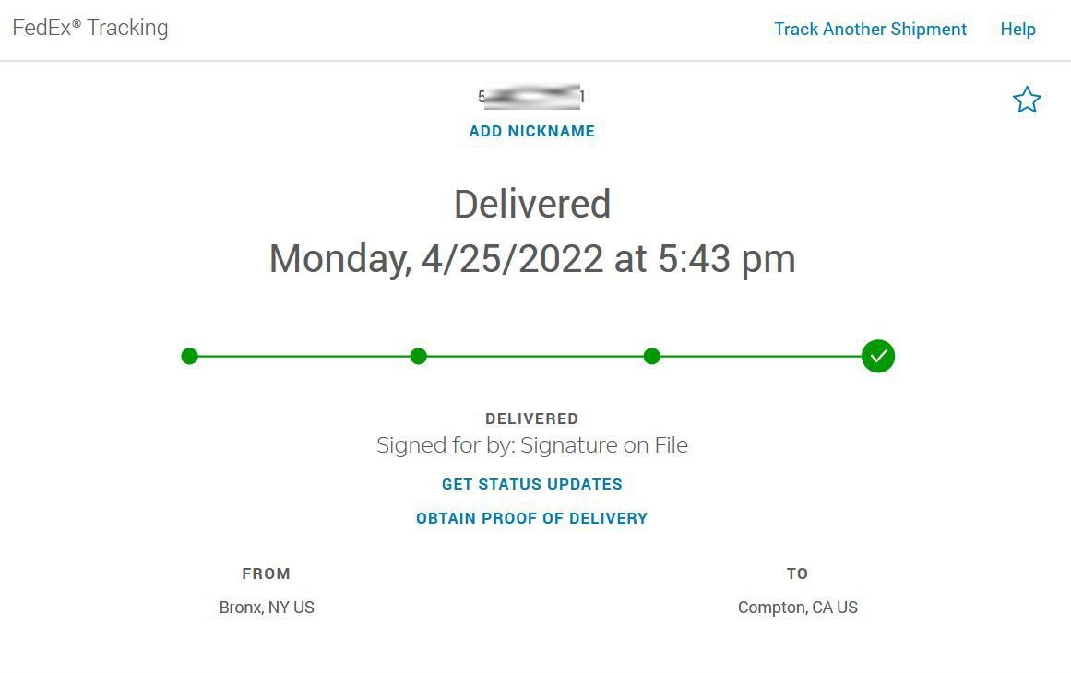
Task: Open Track Another Shipment link
Action: 870,30
